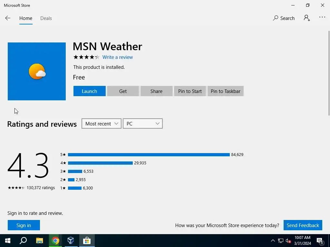Click Pin to Taskbar button
The width and height of the screenshot is (330, 247).
pyautogui.click(x=225, y=91)
